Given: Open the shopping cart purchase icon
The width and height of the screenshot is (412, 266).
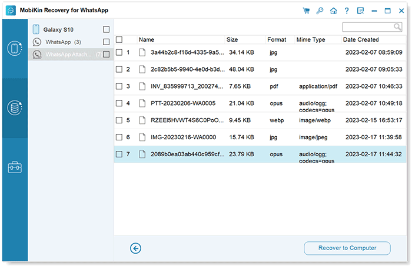Looking at the screenshot, I should [306, 11].
